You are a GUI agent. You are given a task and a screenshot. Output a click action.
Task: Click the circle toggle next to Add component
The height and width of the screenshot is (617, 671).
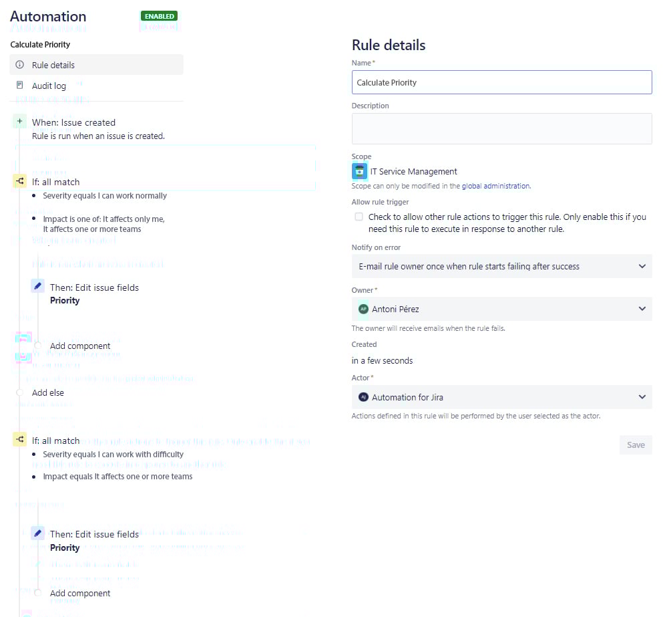tap(38, 346)
